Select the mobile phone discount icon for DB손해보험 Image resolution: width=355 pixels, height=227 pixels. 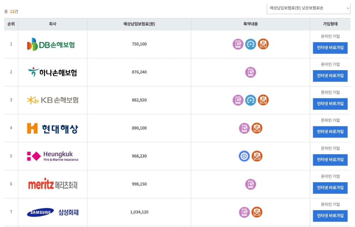pos(239,44)
